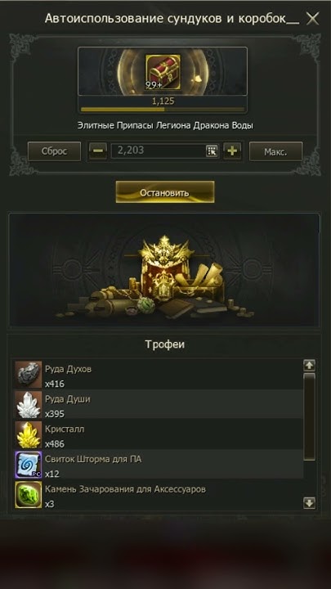
Task: Click the green Камень Зачарования icon
Action: click(x=28, y=495)
